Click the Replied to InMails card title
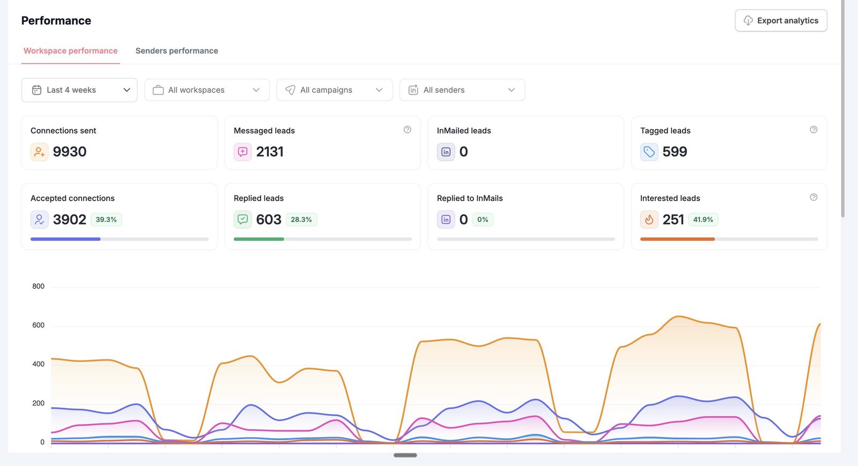The height and width of the screenshot is (466, 858). (x=470, y=198)
